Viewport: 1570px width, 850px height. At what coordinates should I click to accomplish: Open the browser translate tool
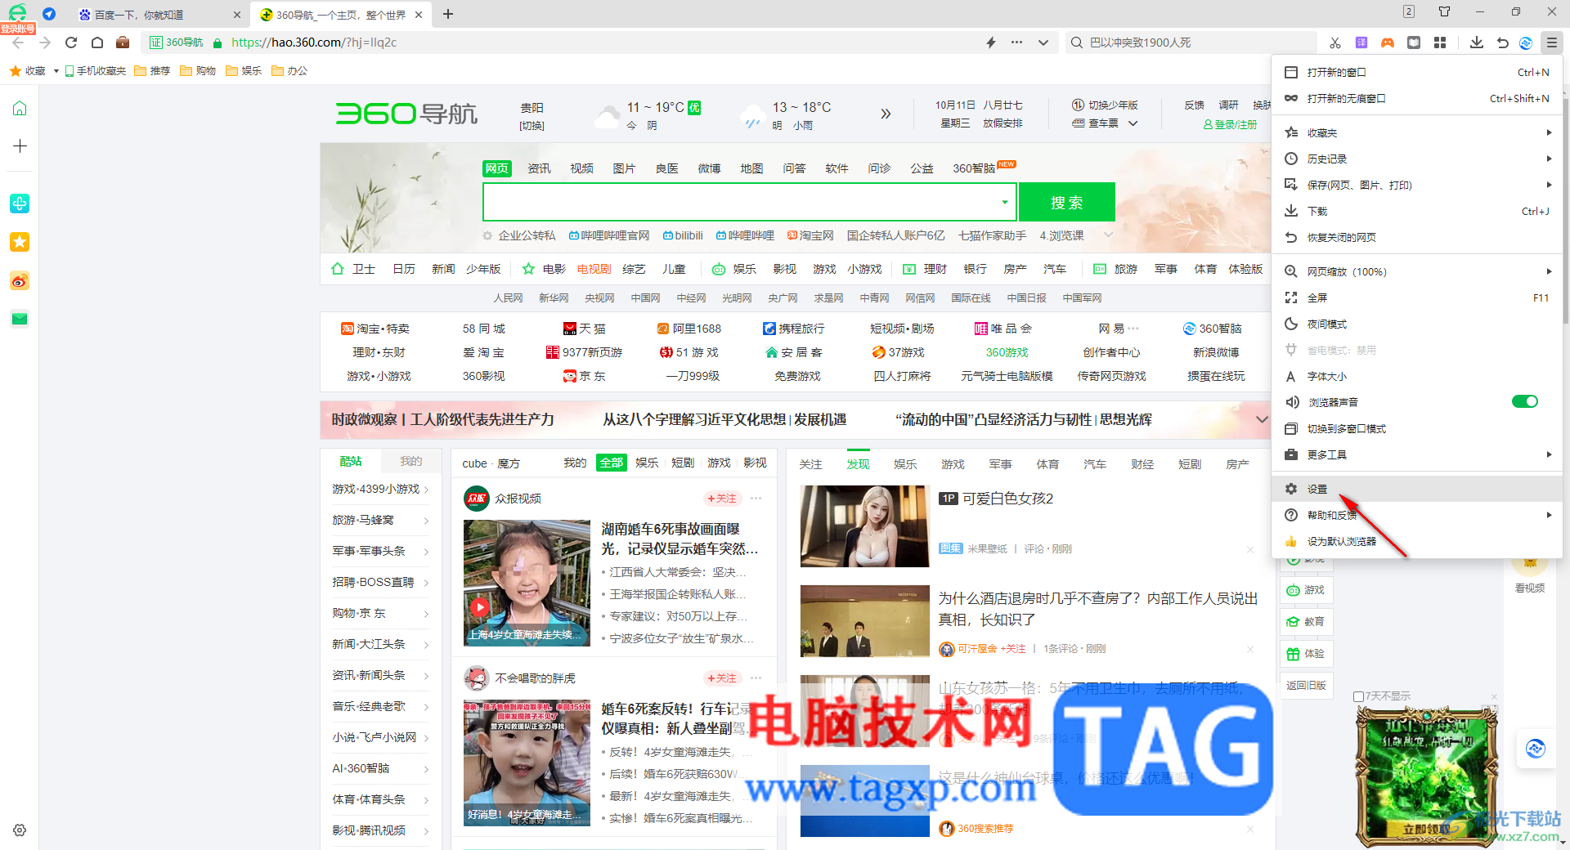point(1361,42)
